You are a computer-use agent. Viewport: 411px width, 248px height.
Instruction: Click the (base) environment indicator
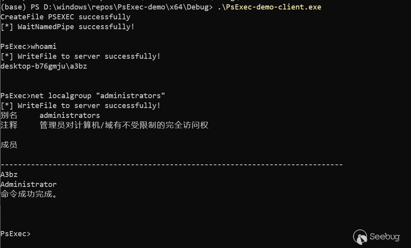pos(13,7)
